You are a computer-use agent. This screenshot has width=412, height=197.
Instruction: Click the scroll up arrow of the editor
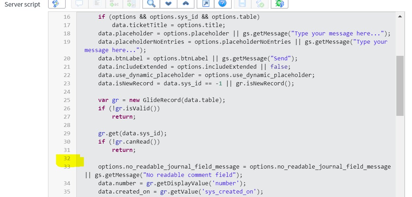tap(400, 17)
